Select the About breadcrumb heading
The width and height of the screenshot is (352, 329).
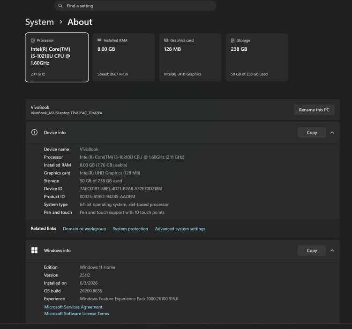tap(80, 22)
